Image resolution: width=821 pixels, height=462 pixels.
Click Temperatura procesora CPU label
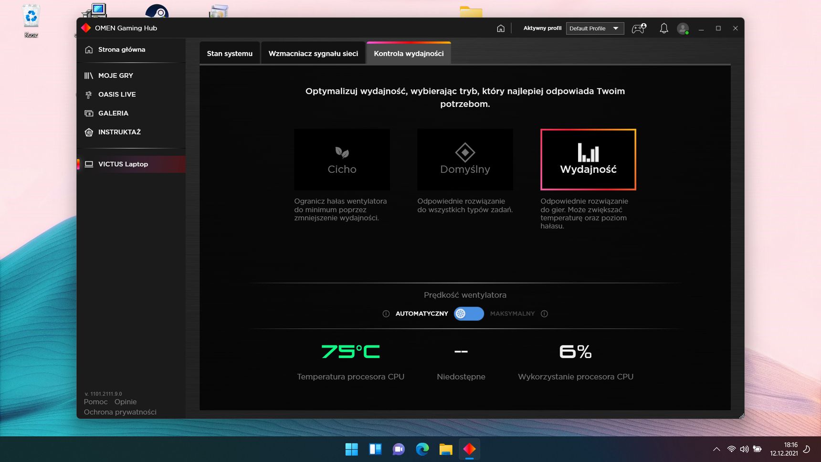coord(351,377)
